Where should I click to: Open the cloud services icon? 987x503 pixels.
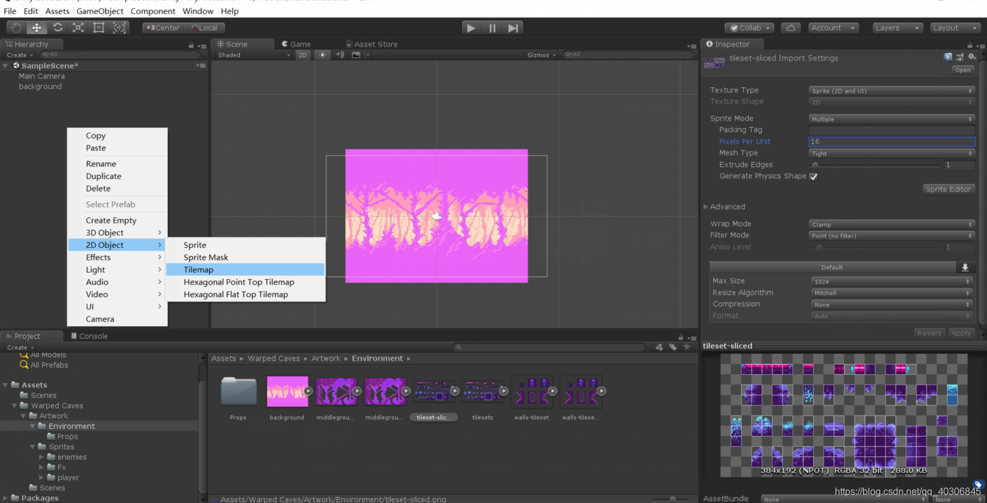[x=791, y=28]
